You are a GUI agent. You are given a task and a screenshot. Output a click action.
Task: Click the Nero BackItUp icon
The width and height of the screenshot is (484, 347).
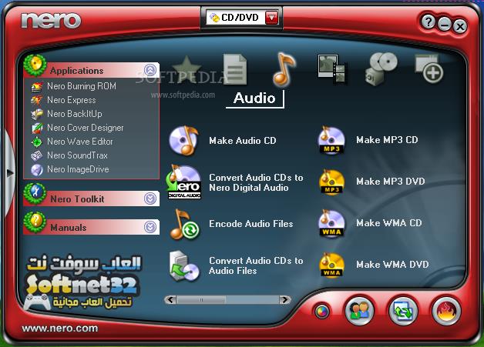[37, 114]
